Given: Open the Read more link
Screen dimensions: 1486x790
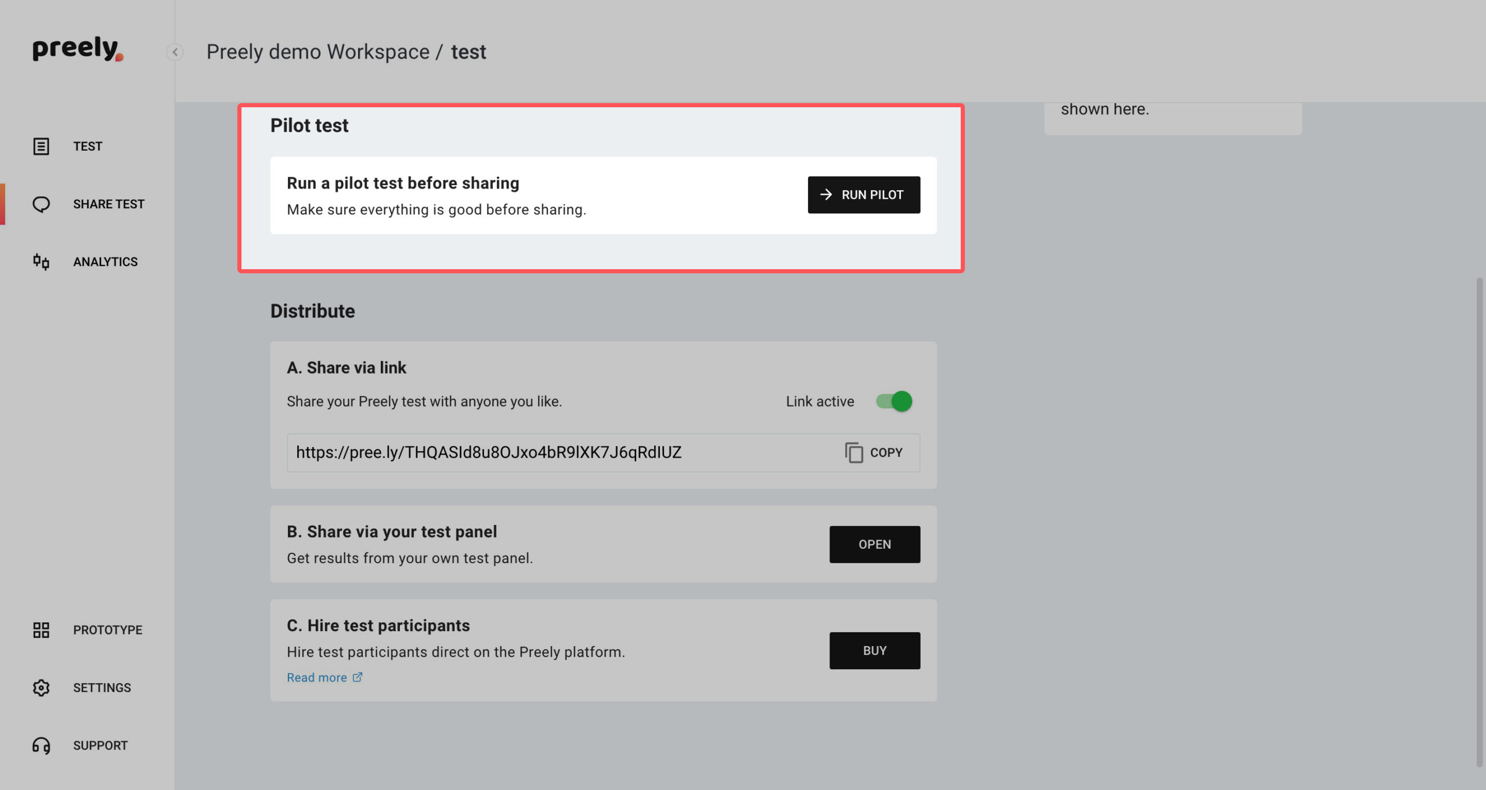Looking at the screenshot, I should (x=324, y=677).
